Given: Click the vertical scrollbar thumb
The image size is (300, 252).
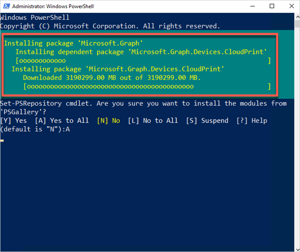Looking at the screenshot, I should pos(297,24).
